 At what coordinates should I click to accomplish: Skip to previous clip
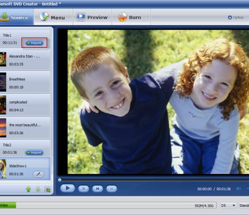point(98,189)
